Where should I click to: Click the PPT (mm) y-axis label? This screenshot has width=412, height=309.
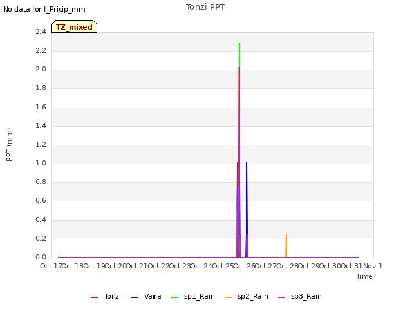point(9,145)
